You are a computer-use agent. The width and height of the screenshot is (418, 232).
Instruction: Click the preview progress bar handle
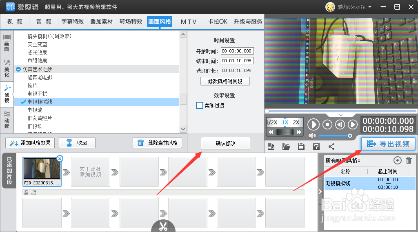click(x=267, y=111)
